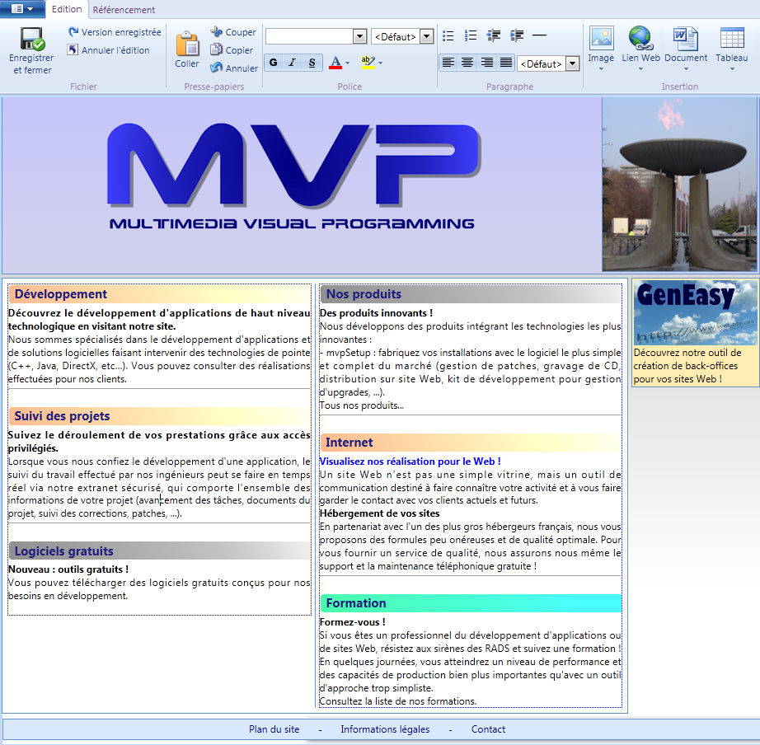Expand the font name dropdown
This screenshot has width=760, height=745.
pos(359,36)
